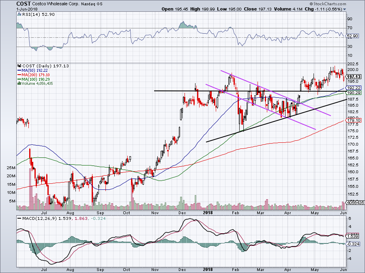Click the MACD(12,26,9) legend label
Image resolution: width=365 pixels, height=273 pixels.
[x=39, y=219]
